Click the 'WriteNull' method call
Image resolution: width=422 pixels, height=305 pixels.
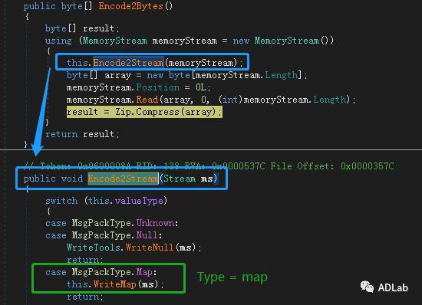(150, 248)
